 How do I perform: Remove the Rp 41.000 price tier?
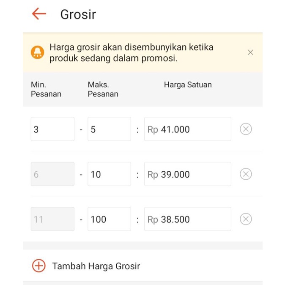(x=246, y=129)
